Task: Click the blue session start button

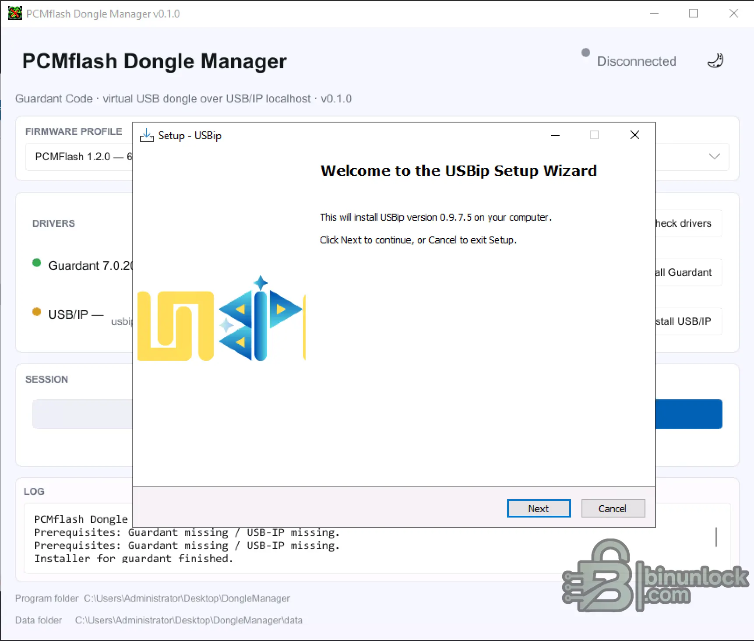Action: (x=688, y=414)
